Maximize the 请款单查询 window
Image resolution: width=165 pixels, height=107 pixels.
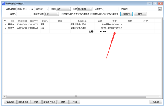[155, 4]
